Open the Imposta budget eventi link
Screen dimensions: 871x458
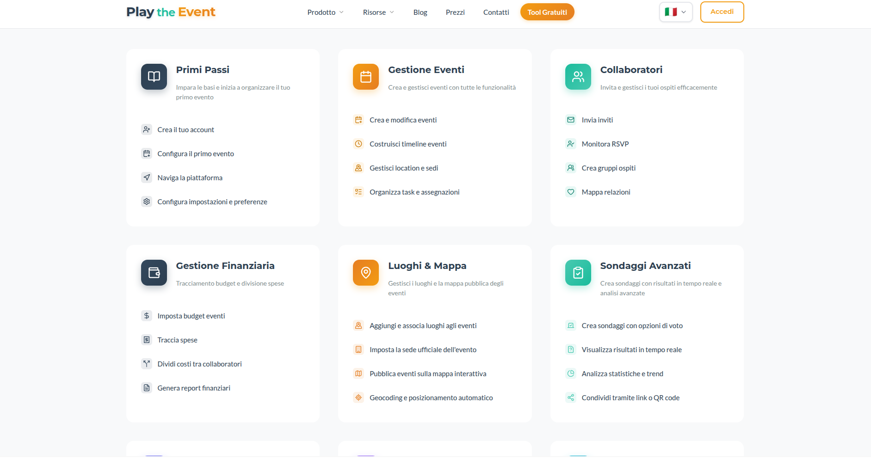[191, 316]
